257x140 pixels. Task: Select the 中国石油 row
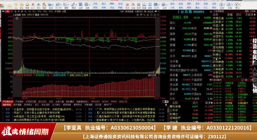[235, 18]
